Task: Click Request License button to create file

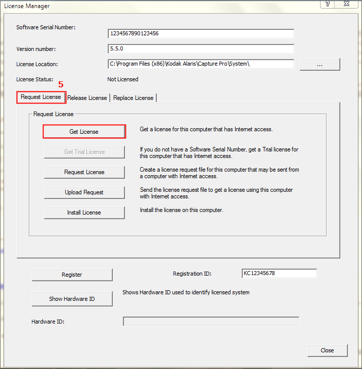Action: click(x=84, y=172)
